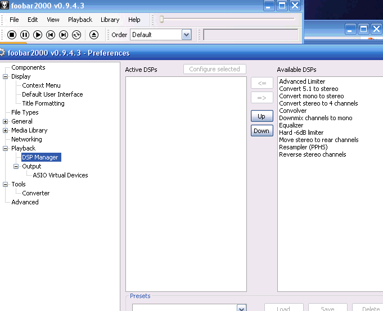Viewport: 383px width, 311px height.
Task: Click the Stop playback button
Action: pyautogui.click(x=11, y=35)
